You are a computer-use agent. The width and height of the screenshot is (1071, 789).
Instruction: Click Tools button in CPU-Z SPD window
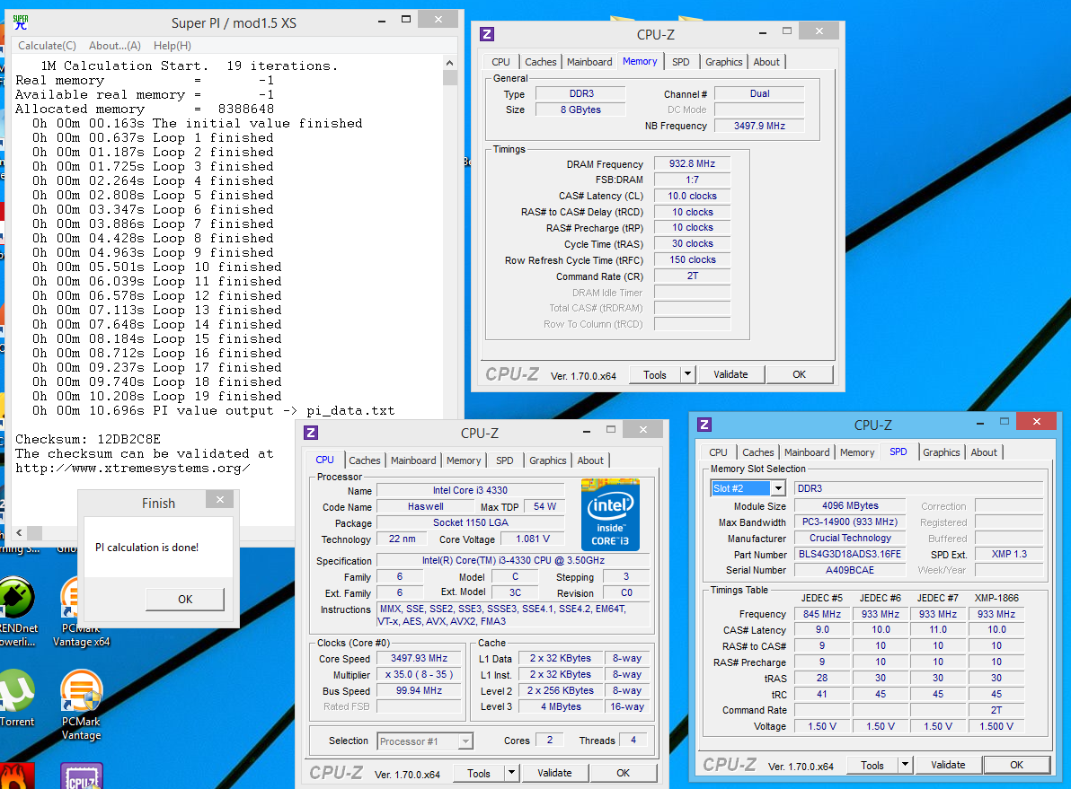tap(872, 765)
